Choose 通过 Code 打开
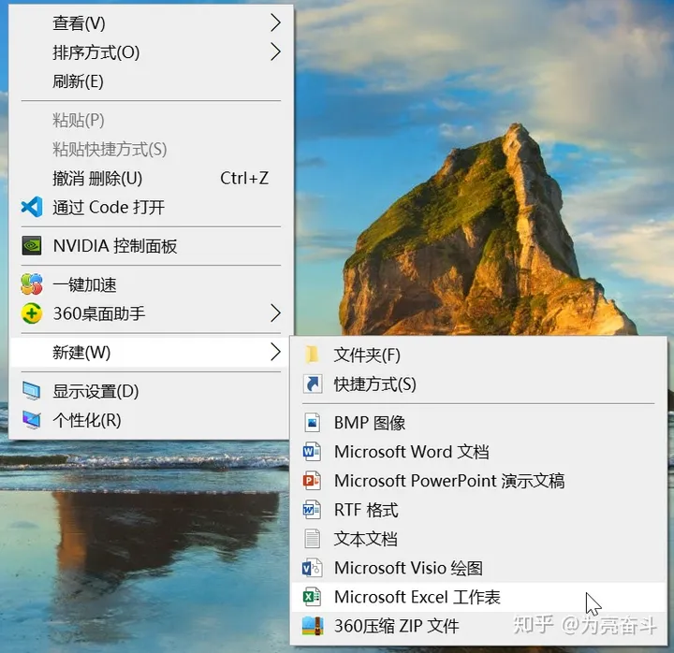 click(x=151, y=207)
